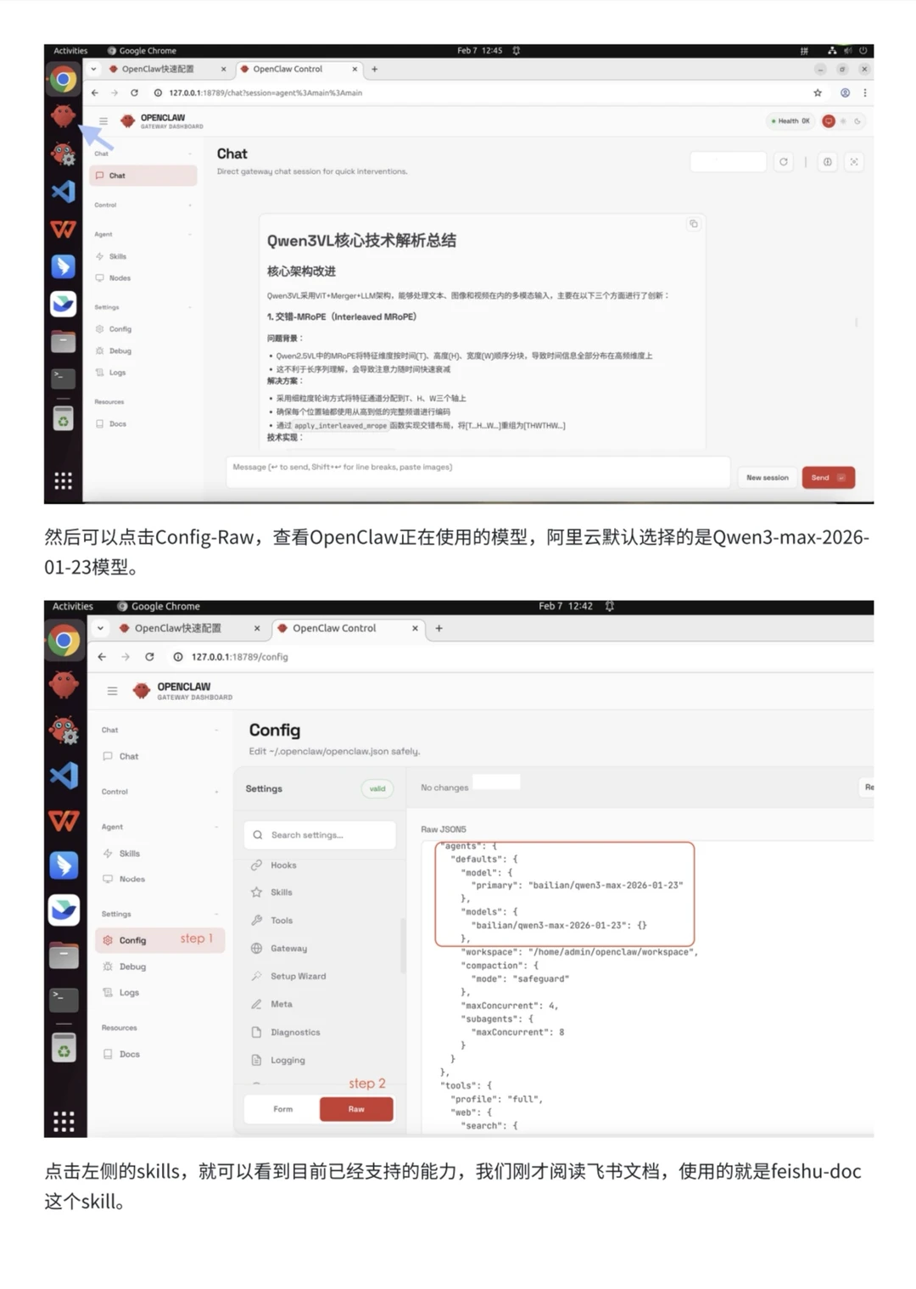Open WPS Office from the Chat screenshot dock
The image size is (916, 1289).
point(63,228)
